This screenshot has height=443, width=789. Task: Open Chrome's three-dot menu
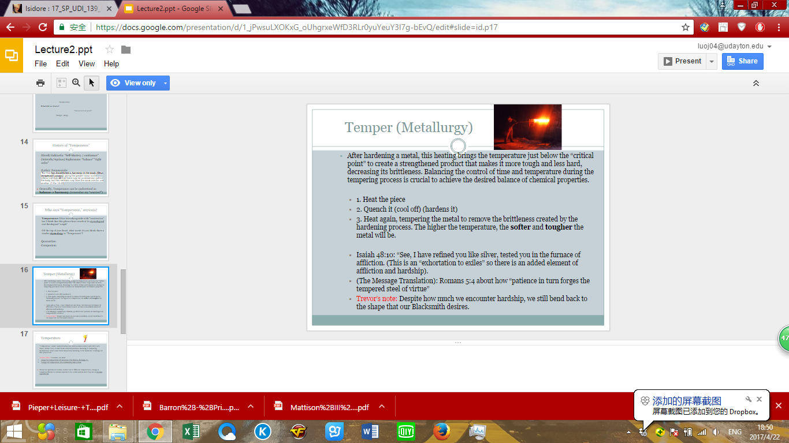[x=777, y=27]
